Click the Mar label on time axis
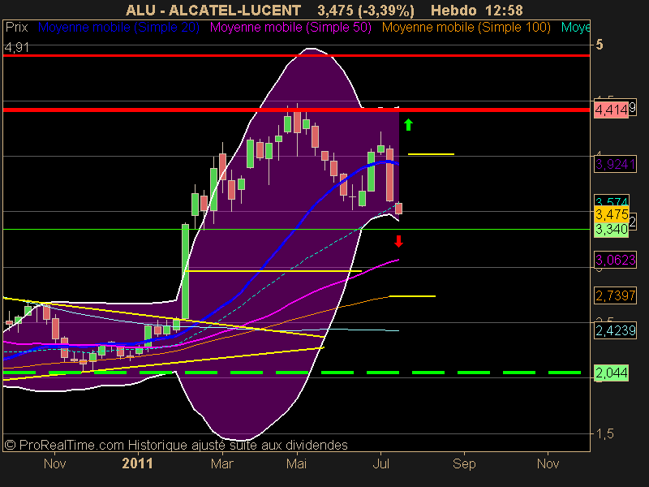649x487 pixels. click(221, 463)
